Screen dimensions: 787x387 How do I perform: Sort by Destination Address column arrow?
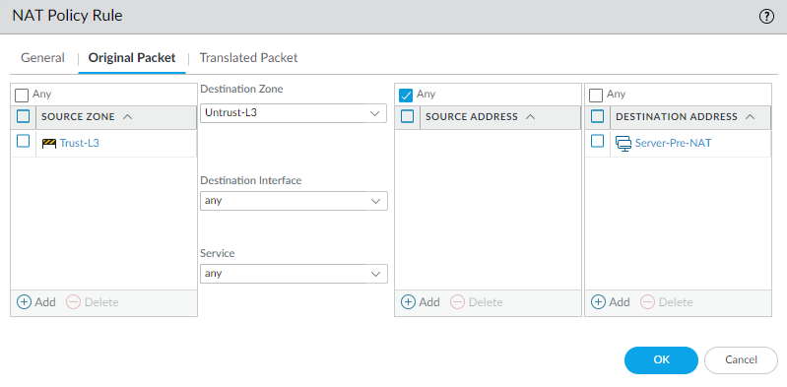coord(751,117)
